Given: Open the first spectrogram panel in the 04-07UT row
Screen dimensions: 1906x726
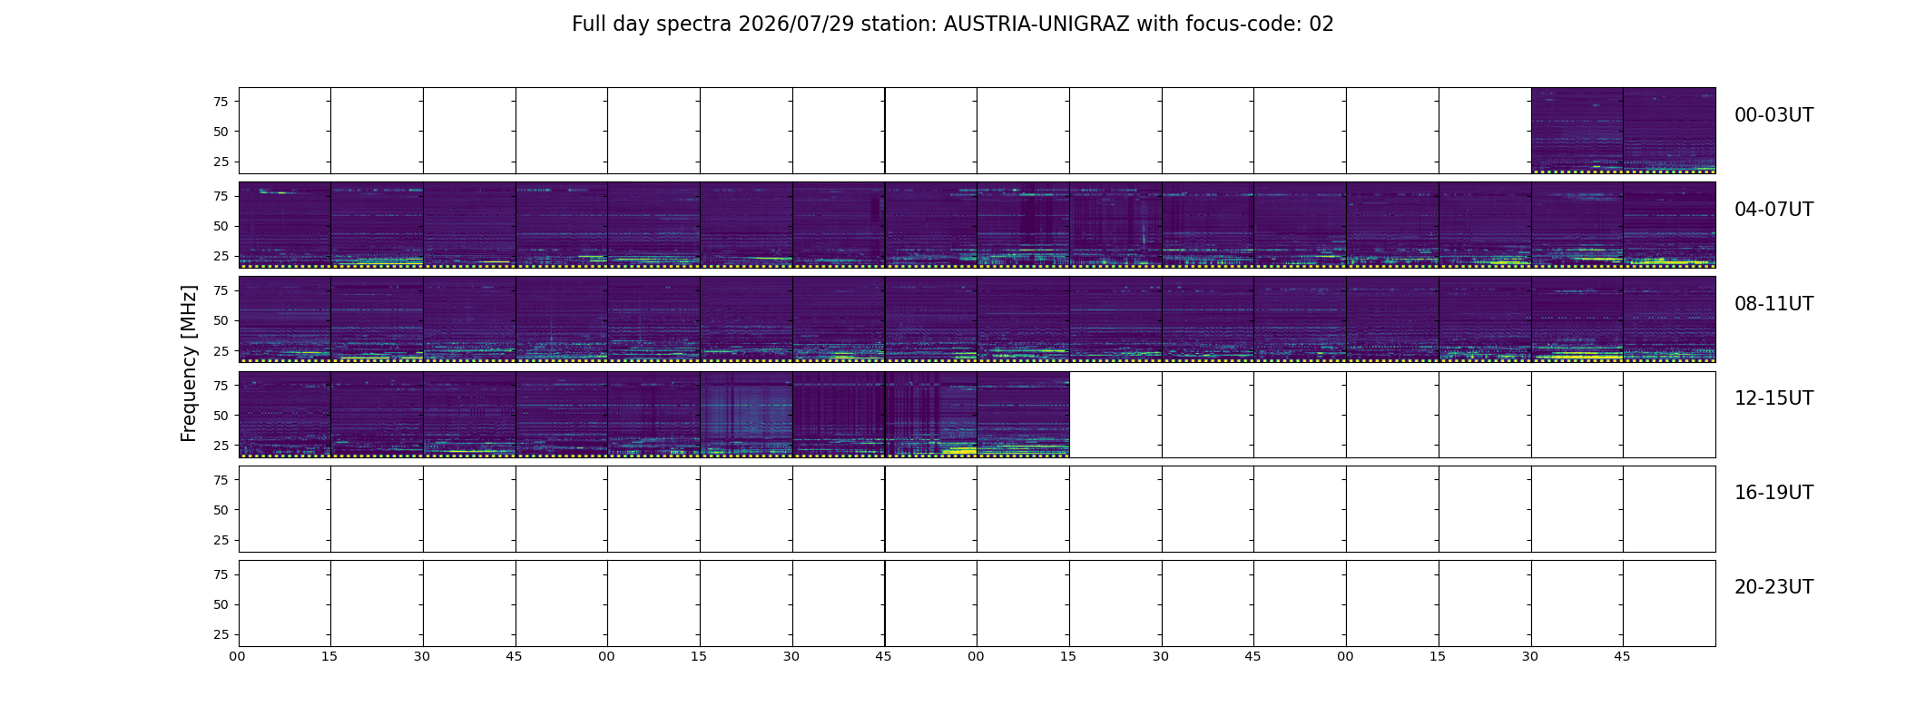Looking at the screenshot, I should point(285,225).
